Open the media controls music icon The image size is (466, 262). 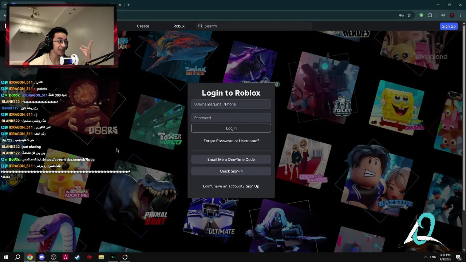tap(443, 15)
